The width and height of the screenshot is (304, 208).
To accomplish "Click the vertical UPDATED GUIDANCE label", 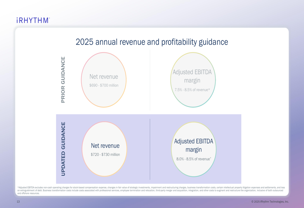I will point(63,149).
